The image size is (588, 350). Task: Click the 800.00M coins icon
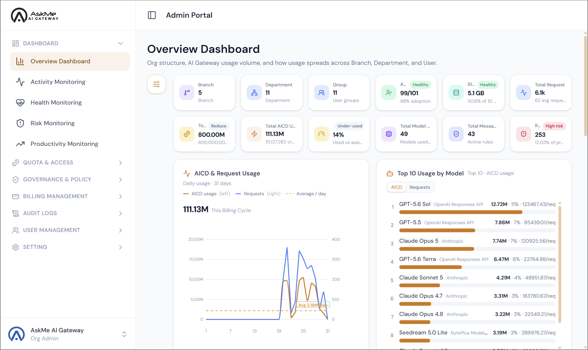(x=187, y=134)
